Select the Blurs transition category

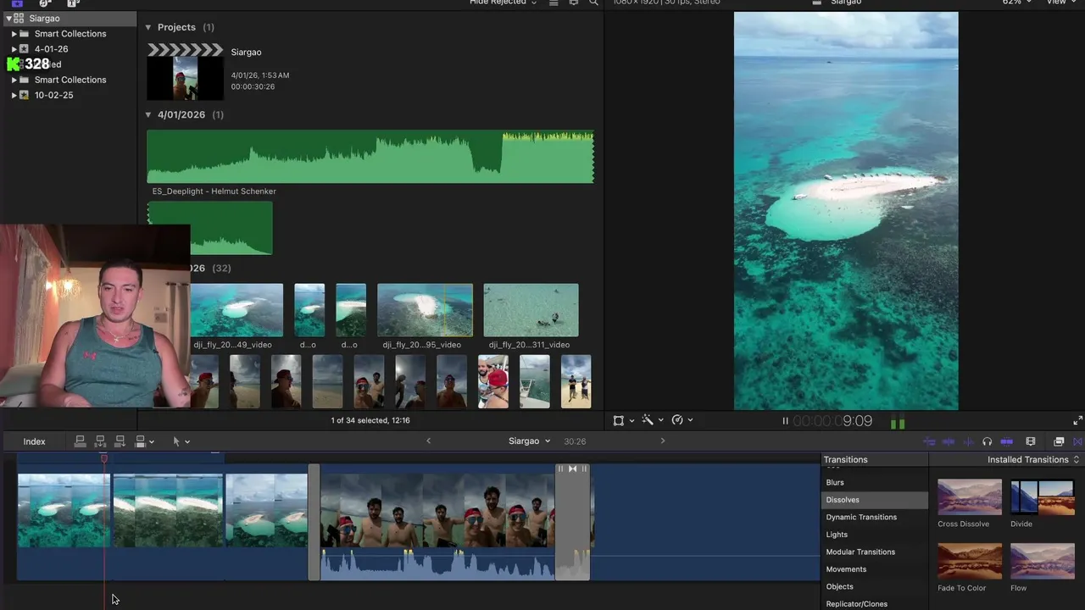point(835,482)
